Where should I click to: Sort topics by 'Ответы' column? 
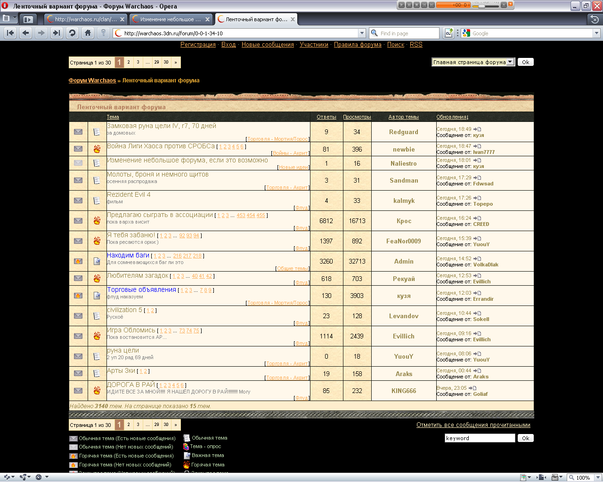click(x=326, y=117)
